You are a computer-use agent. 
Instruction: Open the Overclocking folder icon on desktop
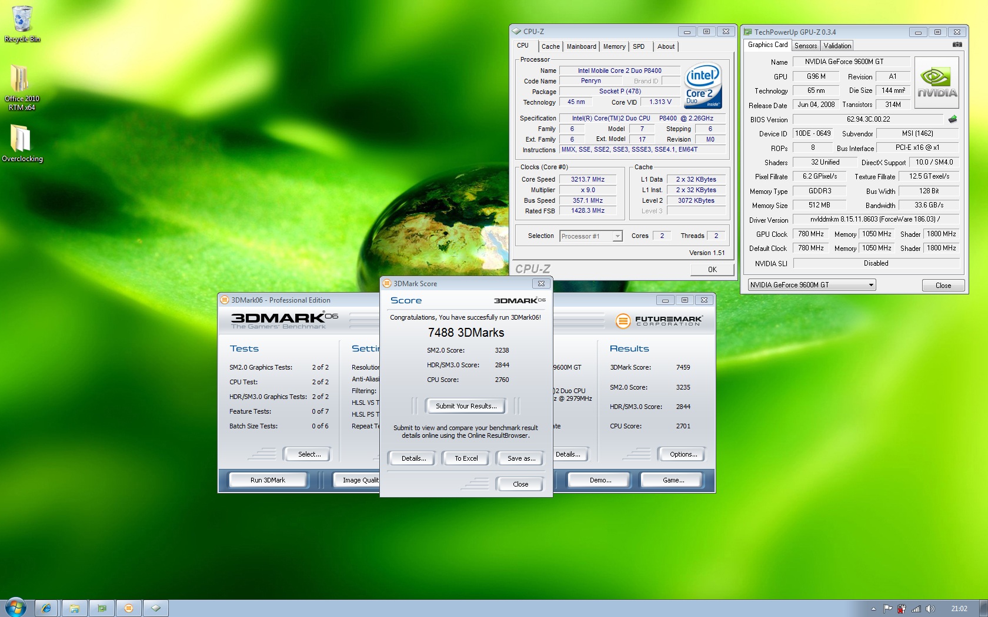click(x=22, y=143)
